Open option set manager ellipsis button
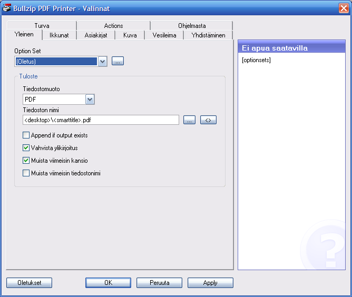This screenshot has height=297, width=352. pyautogui.click(x=118, y=61)
